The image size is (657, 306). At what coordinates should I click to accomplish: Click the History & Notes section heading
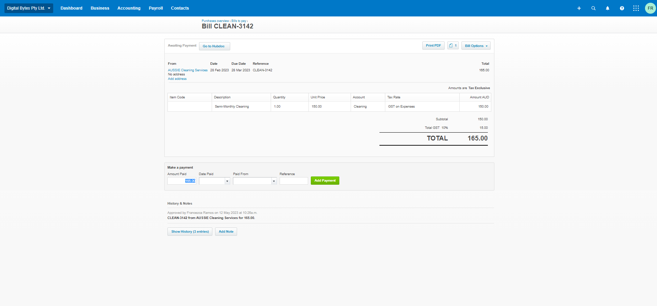coord(180,204)
